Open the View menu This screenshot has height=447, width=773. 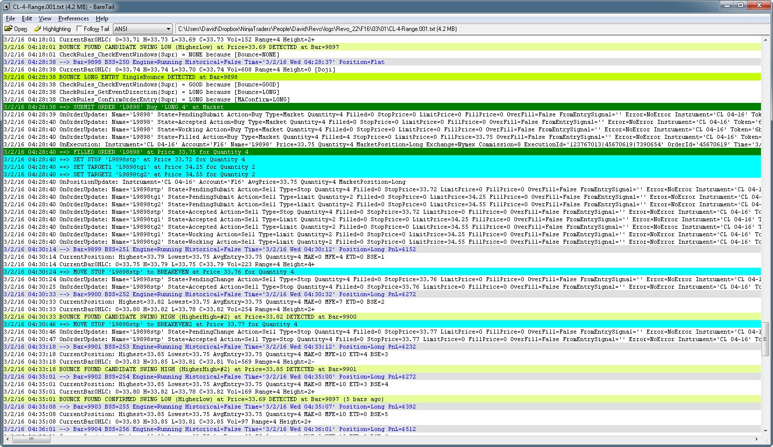click(x=45, y=18)
